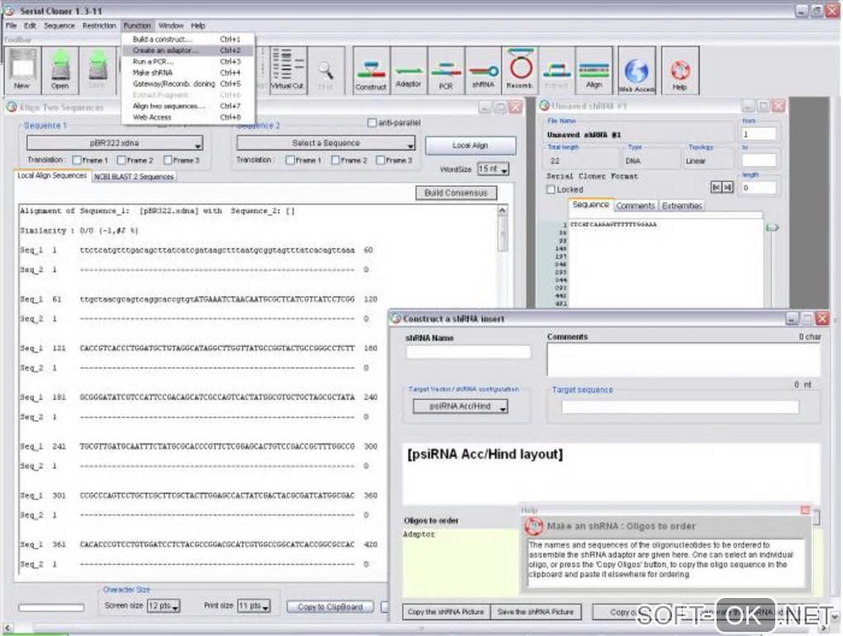
Task: Select Build a construct menu entry
Action: coord(187,39)
